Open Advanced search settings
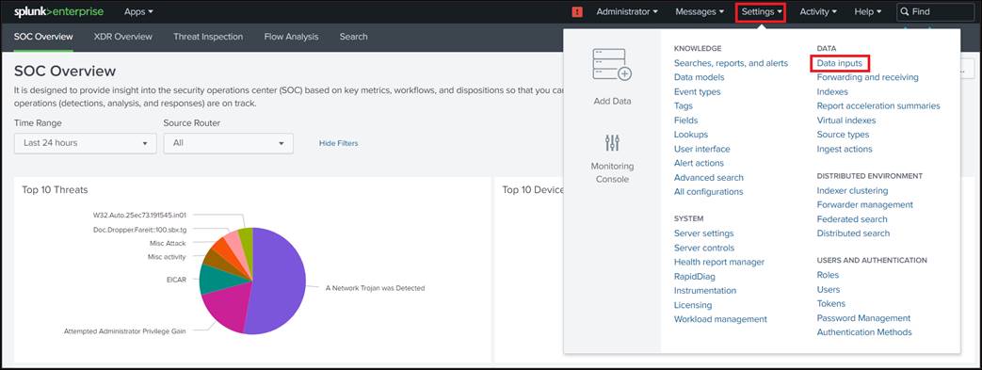Viewport: 982px width, 370px height. pos(709,177)
